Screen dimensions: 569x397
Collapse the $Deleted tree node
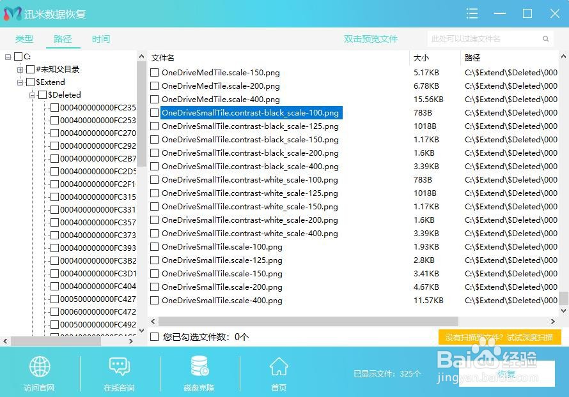coord(33,95)
